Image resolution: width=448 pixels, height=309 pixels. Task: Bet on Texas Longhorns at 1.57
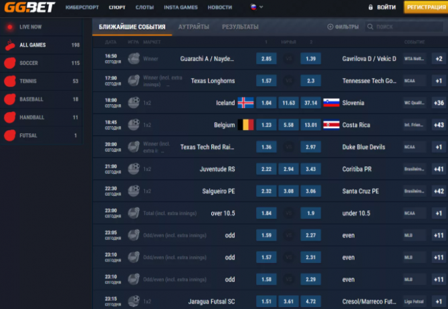point(266,81)
